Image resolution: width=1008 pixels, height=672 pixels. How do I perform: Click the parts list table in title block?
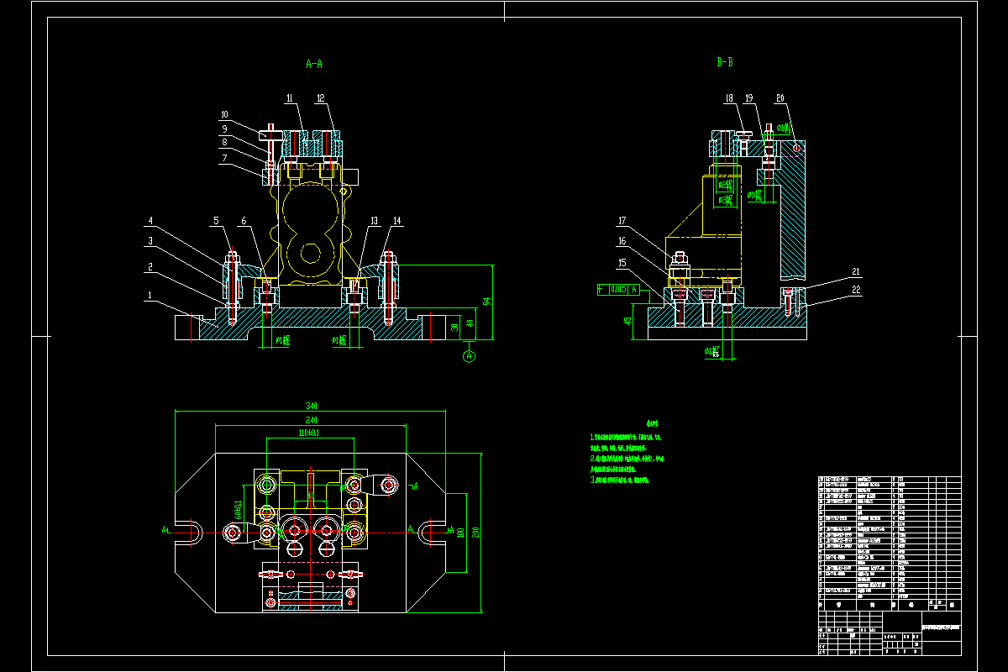pyautogui.click(x=890, y=543)
